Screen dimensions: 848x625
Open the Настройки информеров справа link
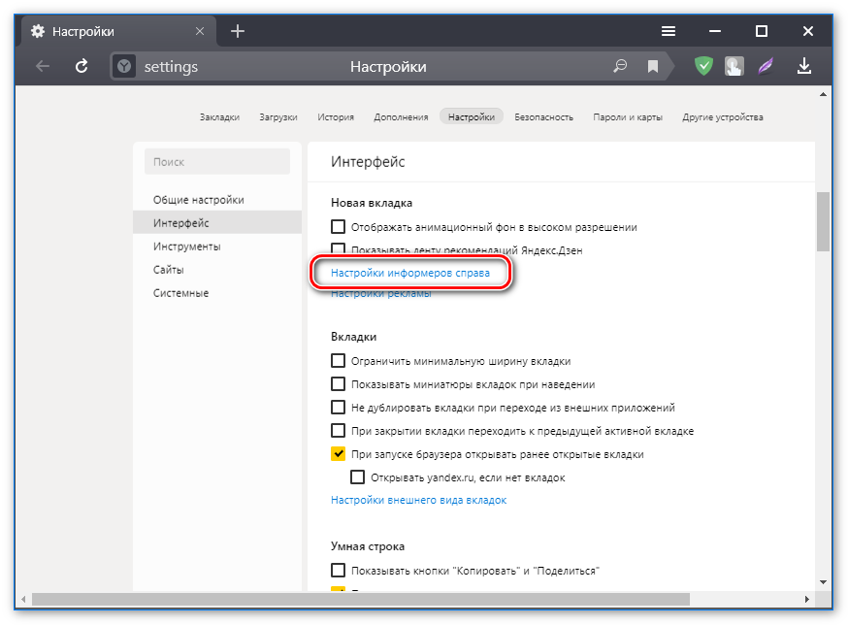tap(410, 274)
